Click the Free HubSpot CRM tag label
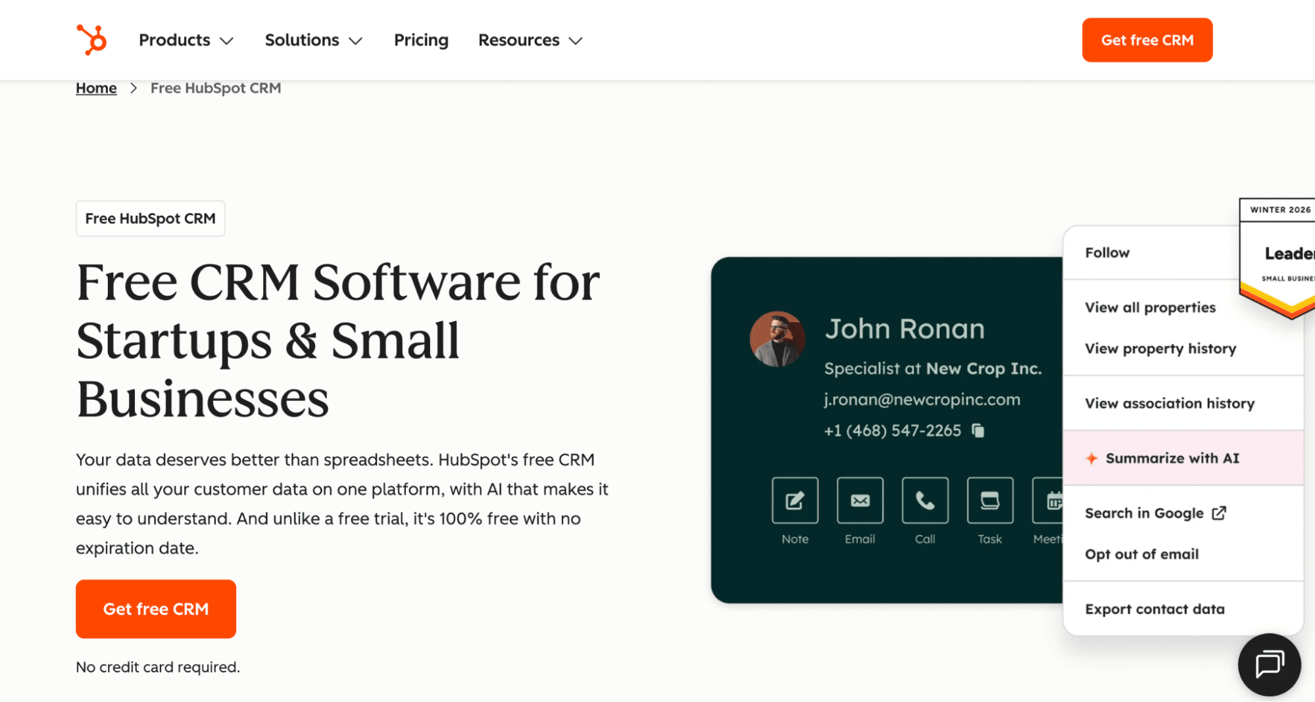The image size is (1315, 702). coord(150,218)
